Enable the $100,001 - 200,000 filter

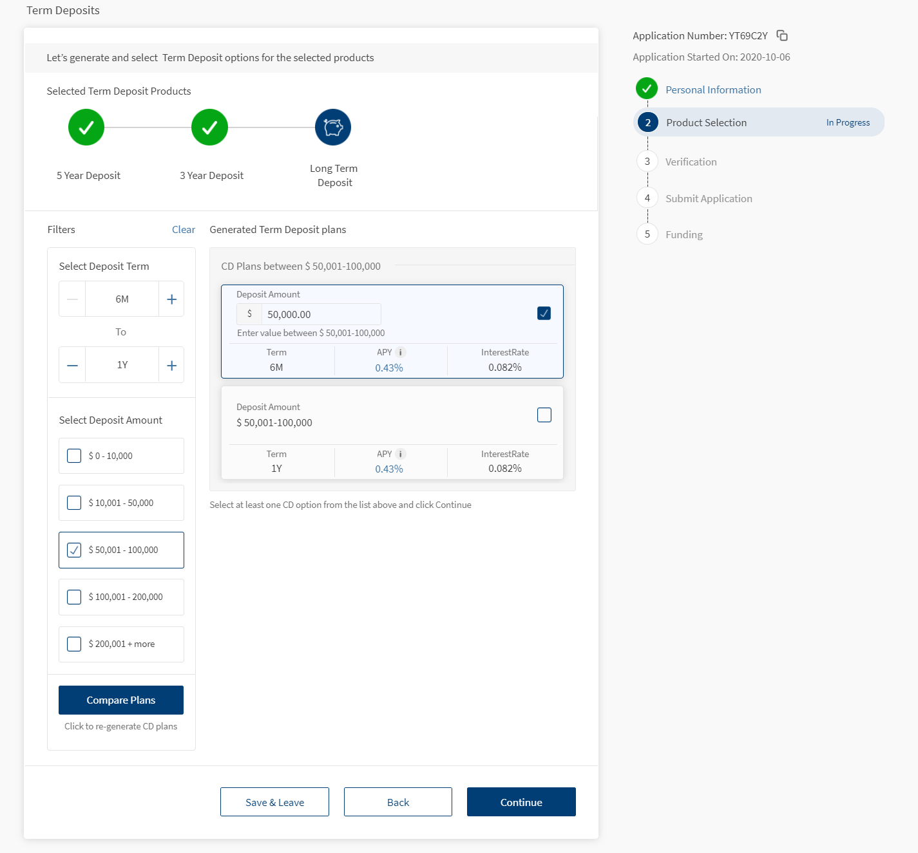[x=75, y=597]
